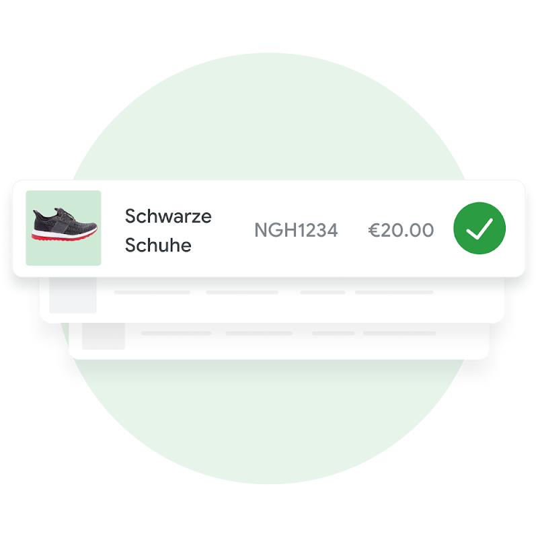This screenshot has height=538, width=538.
Task: Click the third row's first placeholder text line
Action: point(176,333)
